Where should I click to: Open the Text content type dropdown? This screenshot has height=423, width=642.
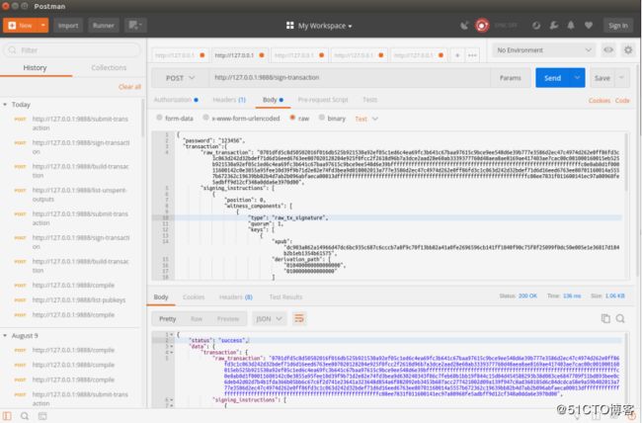tap(366, 119)
